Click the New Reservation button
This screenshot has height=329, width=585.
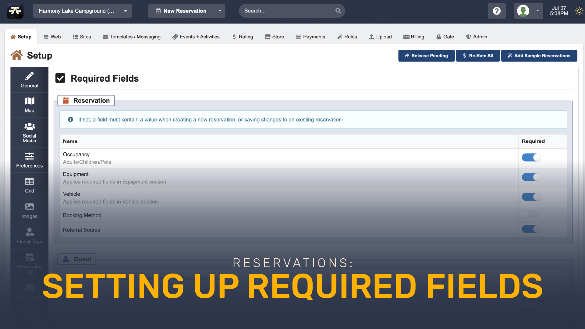[x=181, y=11]
